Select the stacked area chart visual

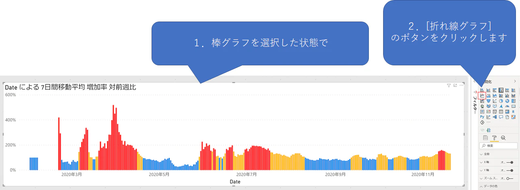pos(494,95)
